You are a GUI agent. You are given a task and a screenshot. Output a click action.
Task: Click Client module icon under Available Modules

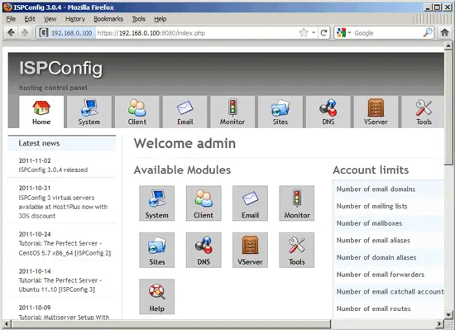[204, 203]
